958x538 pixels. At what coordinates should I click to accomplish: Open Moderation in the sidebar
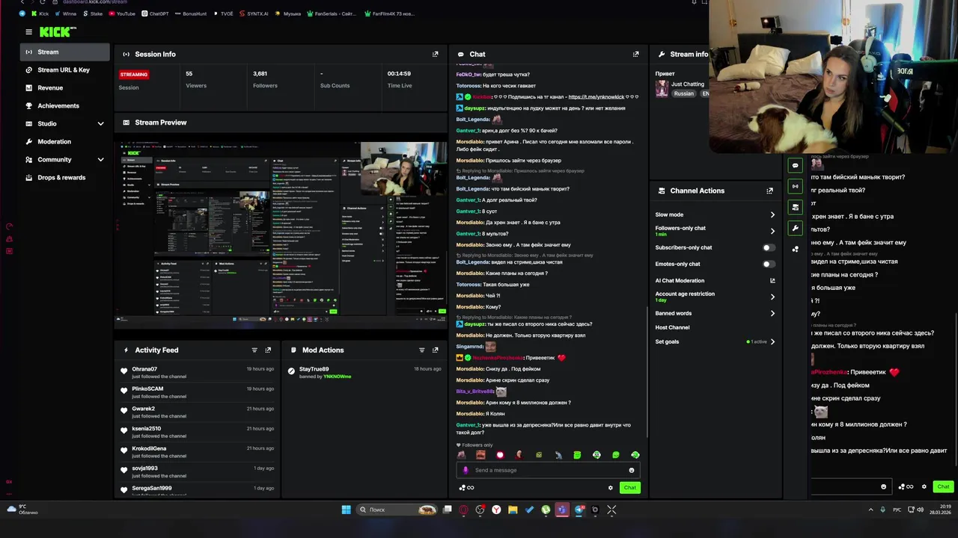click(x=65, y=142)
